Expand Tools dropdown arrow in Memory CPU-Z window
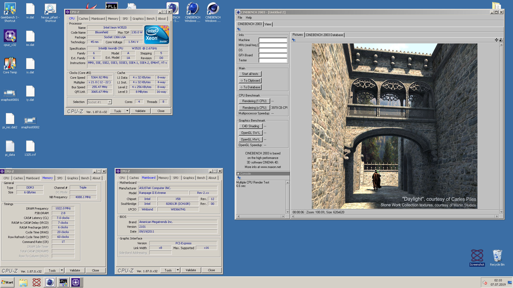Image resolution: width=513 pixels, height=288 pixels. [62, 270]
